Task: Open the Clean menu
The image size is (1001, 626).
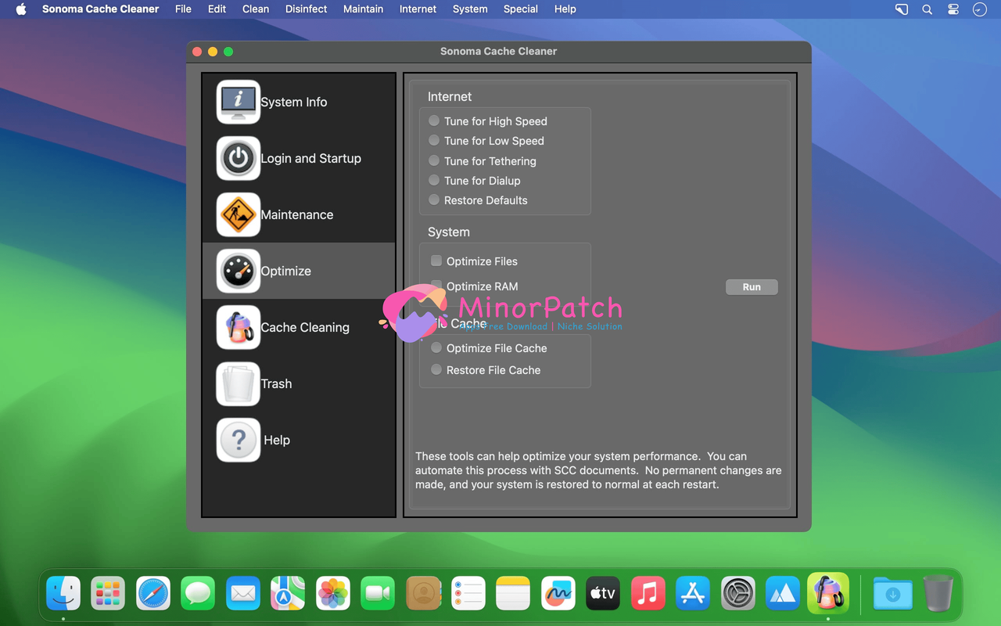Action: [256, 9]
